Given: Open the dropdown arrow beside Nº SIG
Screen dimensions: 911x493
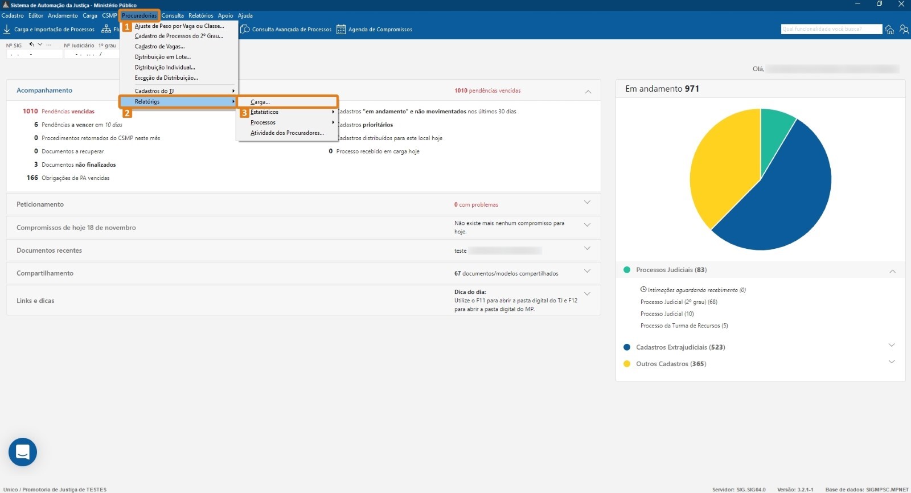Looking at the screenshot, I should [x=40, y=44].
